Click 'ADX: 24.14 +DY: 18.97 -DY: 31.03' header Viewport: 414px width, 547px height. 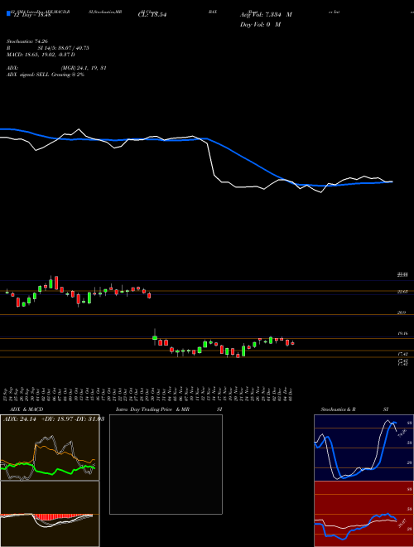point(54,419)
